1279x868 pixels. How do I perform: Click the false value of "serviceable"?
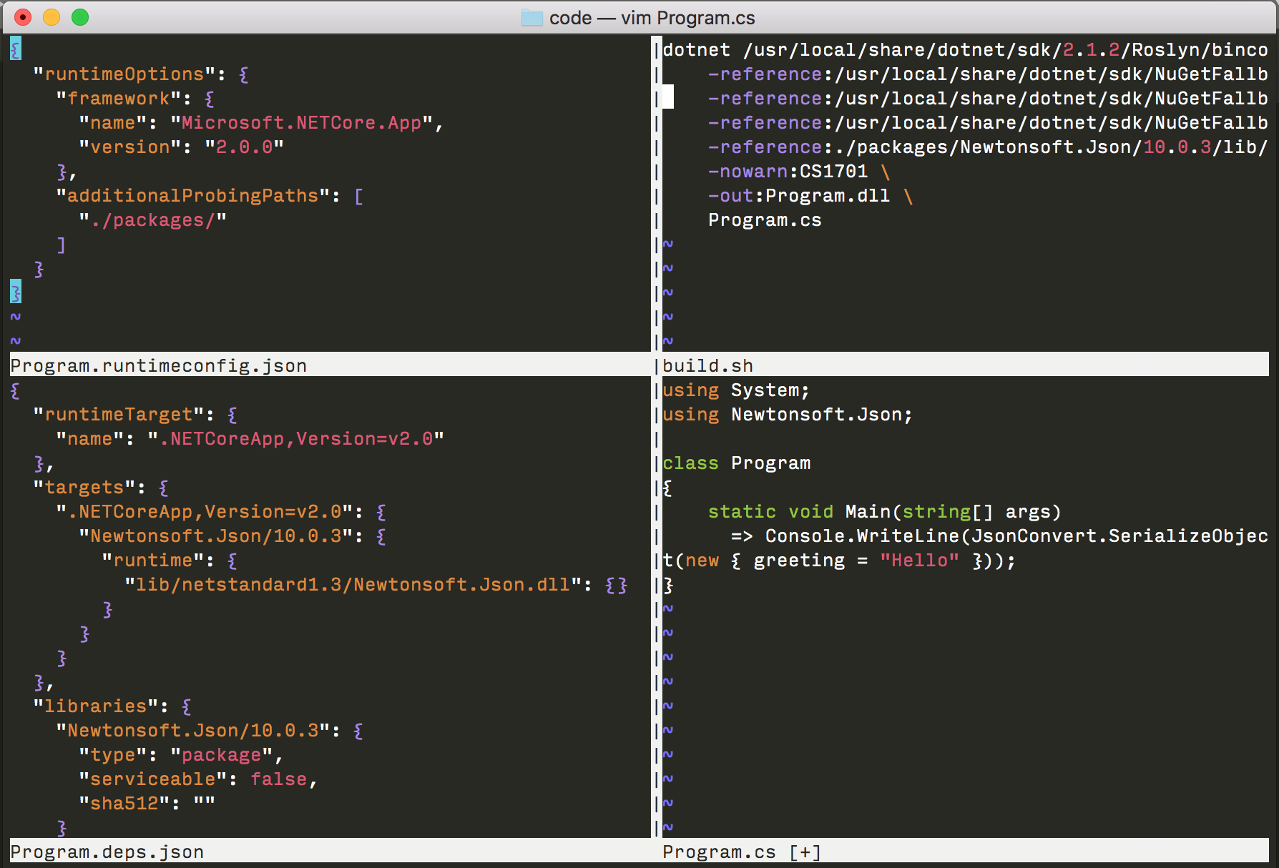278,779
